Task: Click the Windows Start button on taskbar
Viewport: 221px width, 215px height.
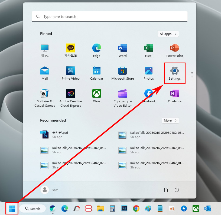Action: [12, 209]
